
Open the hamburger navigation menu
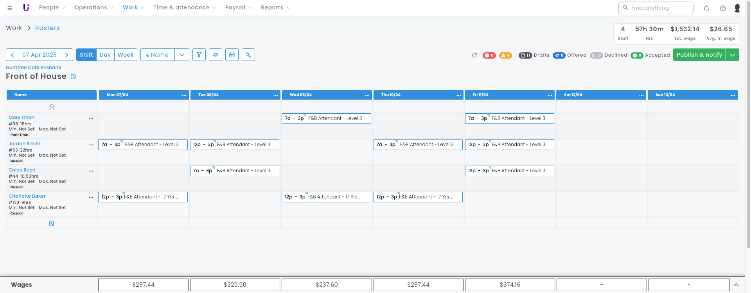tap(10, 8)
